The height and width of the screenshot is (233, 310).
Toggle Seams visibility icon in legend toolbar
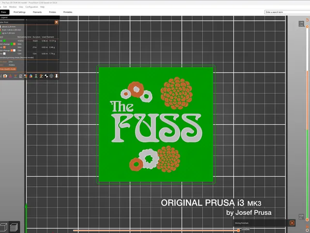tap(20, 76)
